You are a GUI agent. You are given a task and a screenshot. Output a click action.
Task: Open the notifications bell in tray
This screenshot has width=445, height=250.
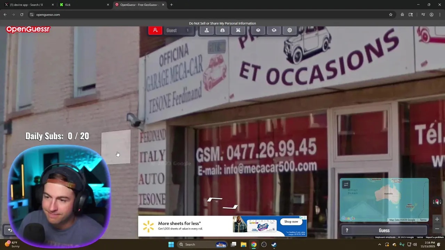[439, 244]
